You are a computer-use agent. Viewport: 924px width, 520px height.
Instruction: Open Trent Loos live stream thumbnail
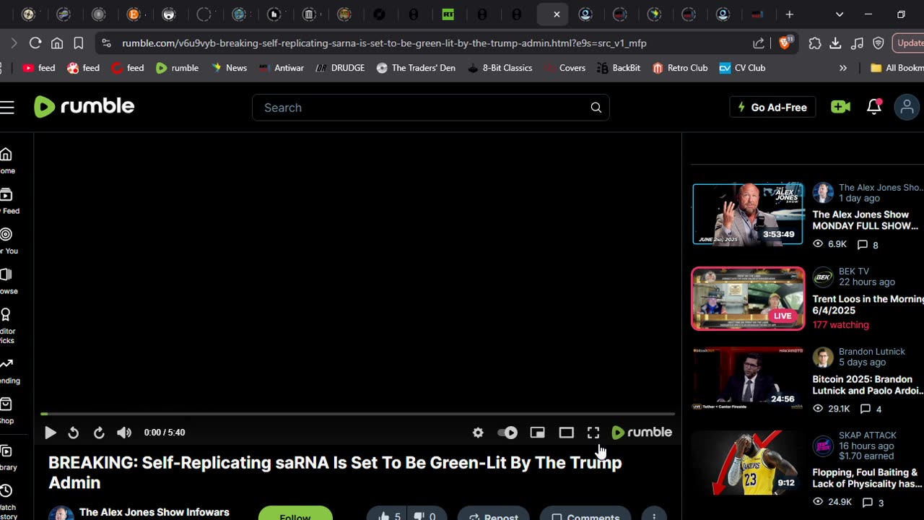coord(748,299)
